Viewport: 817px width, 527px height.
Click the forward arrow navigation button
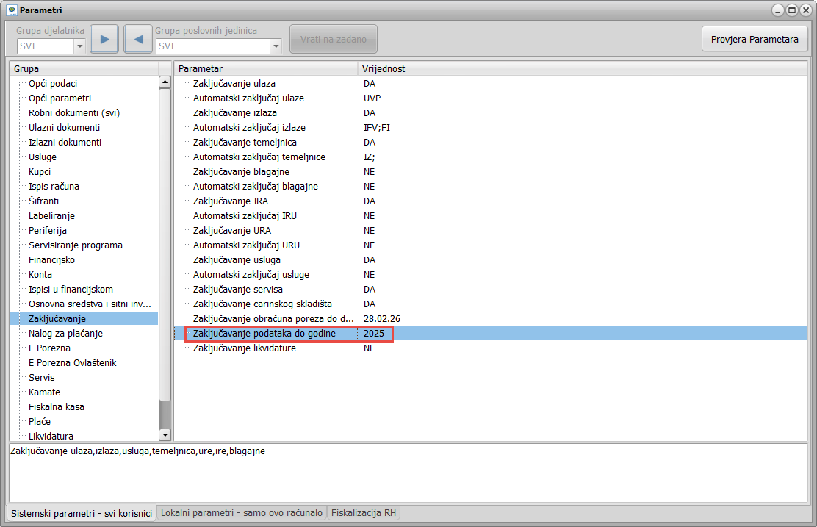(x=104, y=39)
